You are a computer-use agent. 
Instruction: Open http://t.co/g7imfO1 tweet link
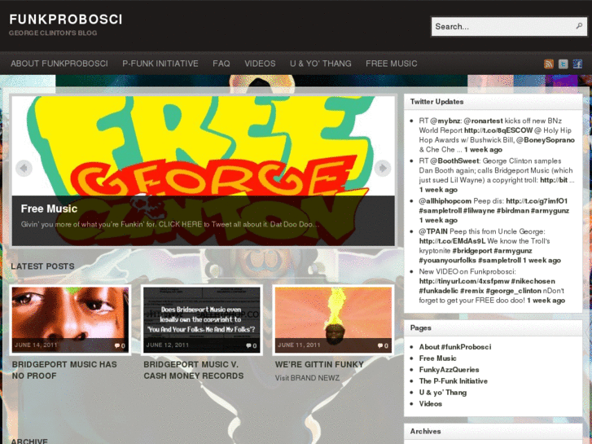pyautogui.click(x=537, y=201)
